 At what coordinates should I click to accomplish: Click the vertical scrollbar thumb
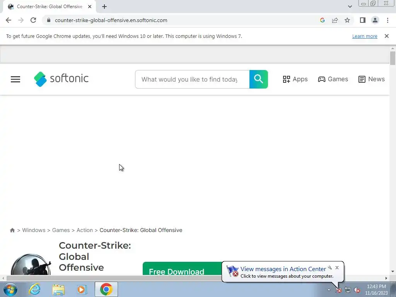pyautogui.click(x=393, y=58)
